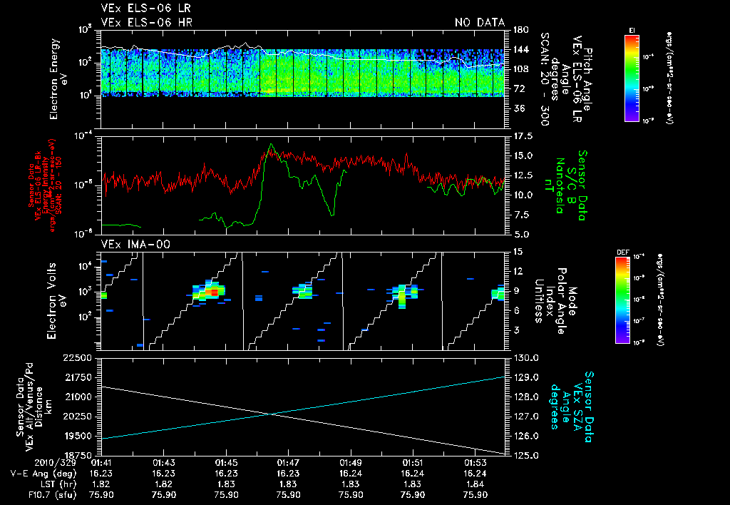This screenshot has height=505, width=730.
Task: Click the 20250 km distance tick label
Action: (x=78, y=417)
